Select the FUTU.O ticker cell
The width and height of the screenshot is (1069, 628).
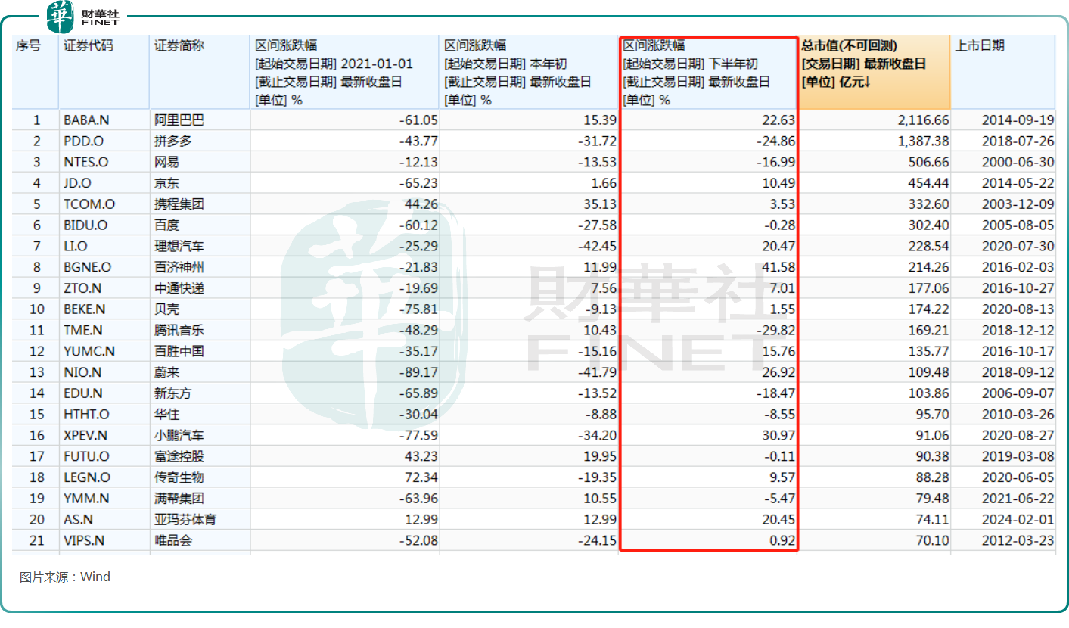click(x=104, y=456)
